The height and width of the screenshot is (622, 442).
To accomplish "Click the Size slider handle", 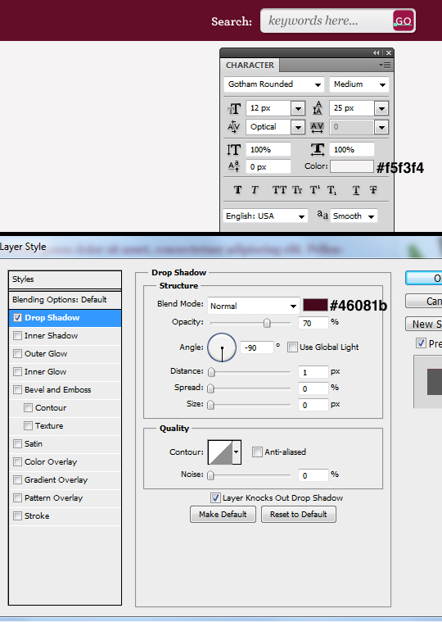I will [210, 405].
